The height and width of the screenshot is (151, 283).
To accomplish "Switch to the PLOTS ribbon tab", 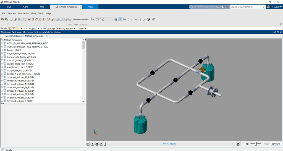I will 25,7.
